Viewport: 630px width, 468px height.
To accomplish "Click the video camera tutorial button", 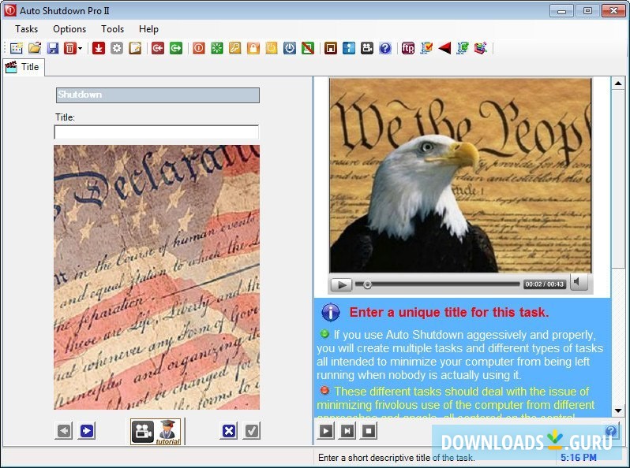I will (x=143, y=432).
